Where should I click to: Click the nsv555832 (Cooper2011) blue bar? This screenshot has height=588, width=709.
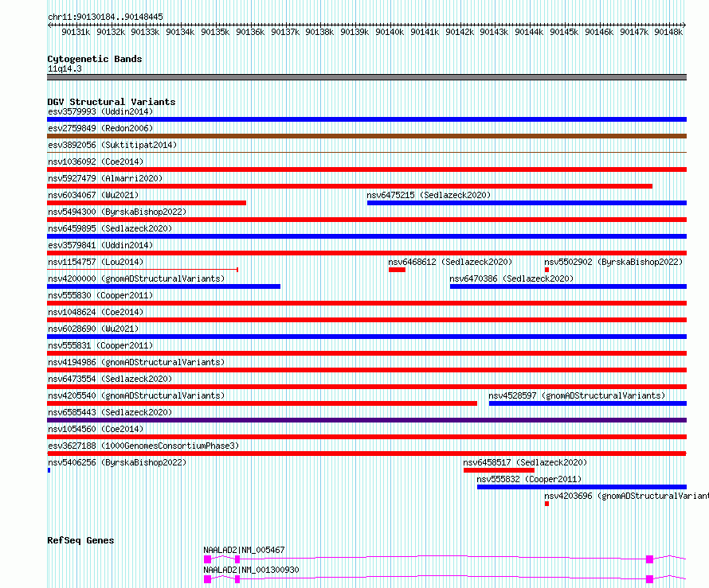tap(582, 487)
